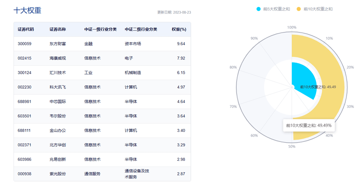The width and height of the screenshot is (362, 194).
Task: Click the 权重(%) column header
Action: [x=179, y=29]
